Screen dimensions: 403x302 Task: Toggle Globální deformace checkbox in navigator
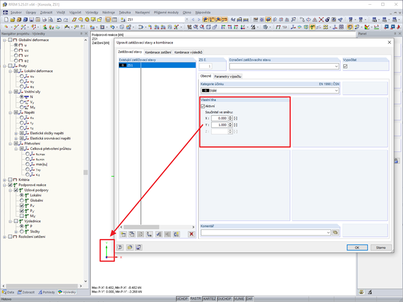[10, 40]
